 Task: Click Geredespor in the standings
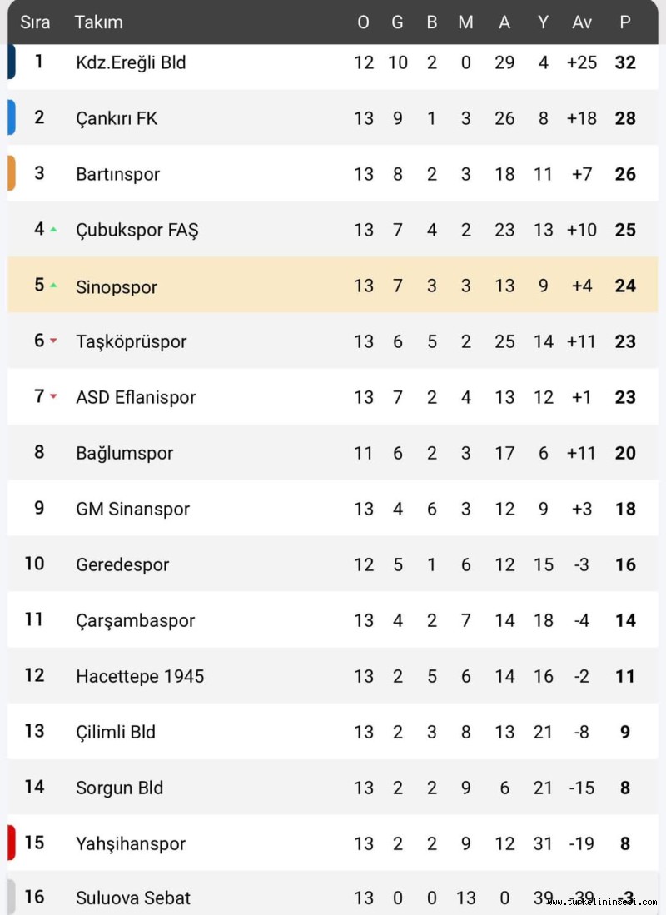point(122,564)
